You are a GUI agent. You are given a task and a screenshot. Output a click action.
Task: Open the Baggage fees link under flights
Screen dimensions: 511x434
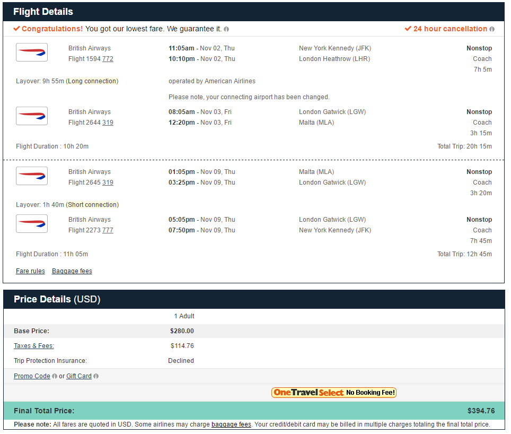coord(72,271)
